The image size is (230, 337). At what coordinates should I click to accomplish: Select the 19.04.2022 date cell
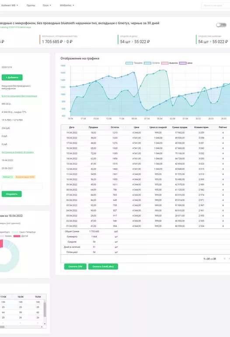coord(72,133)
